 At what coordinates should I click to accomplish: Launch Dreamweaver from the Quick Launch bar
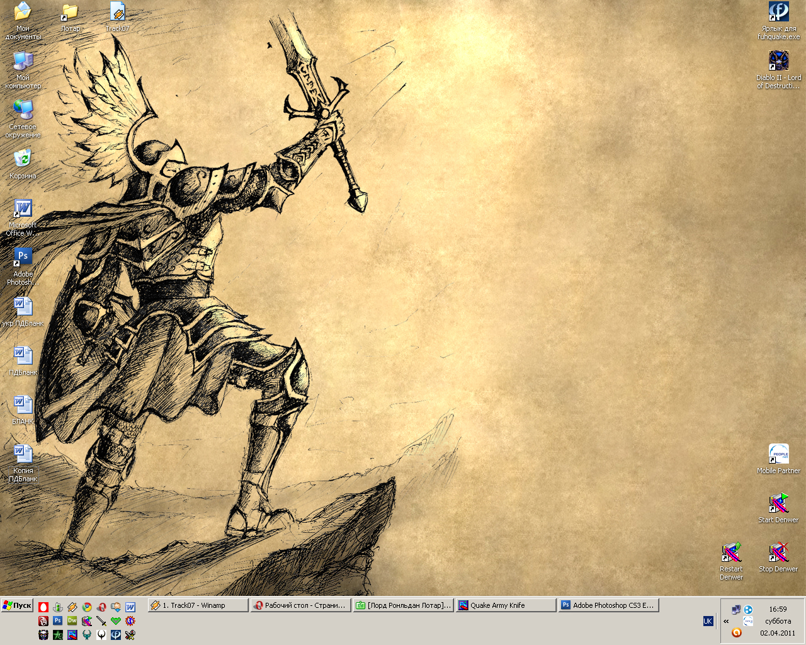72,620
